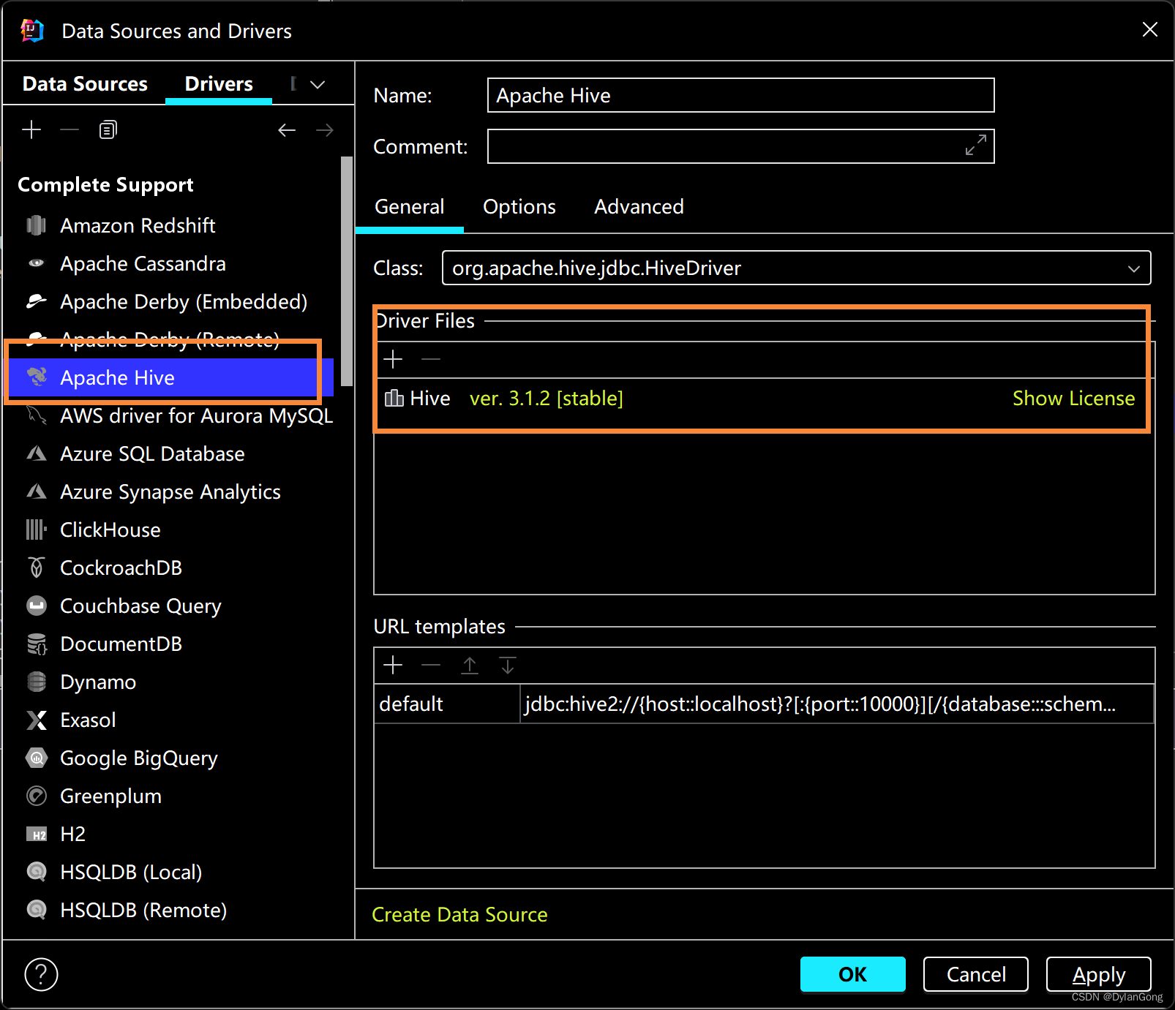Select Dynamo driver
Screen dimensions: 1175x1010
[x=98, y=682]
